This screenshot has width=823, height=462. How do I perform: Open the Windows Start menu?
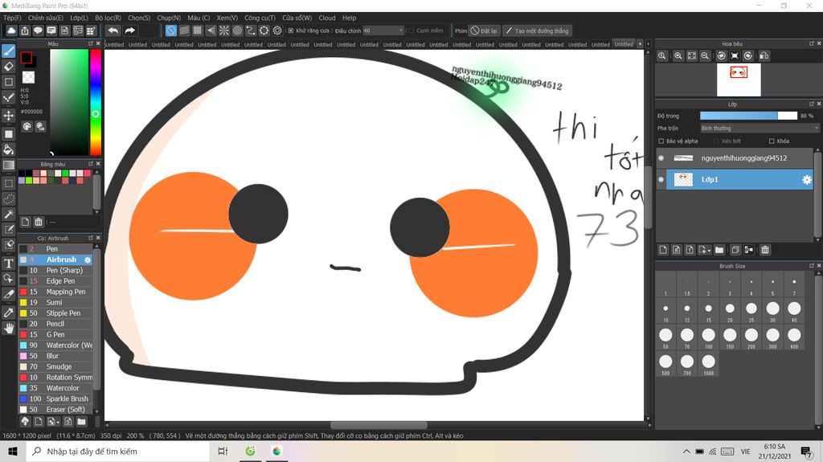coord(13,452)
